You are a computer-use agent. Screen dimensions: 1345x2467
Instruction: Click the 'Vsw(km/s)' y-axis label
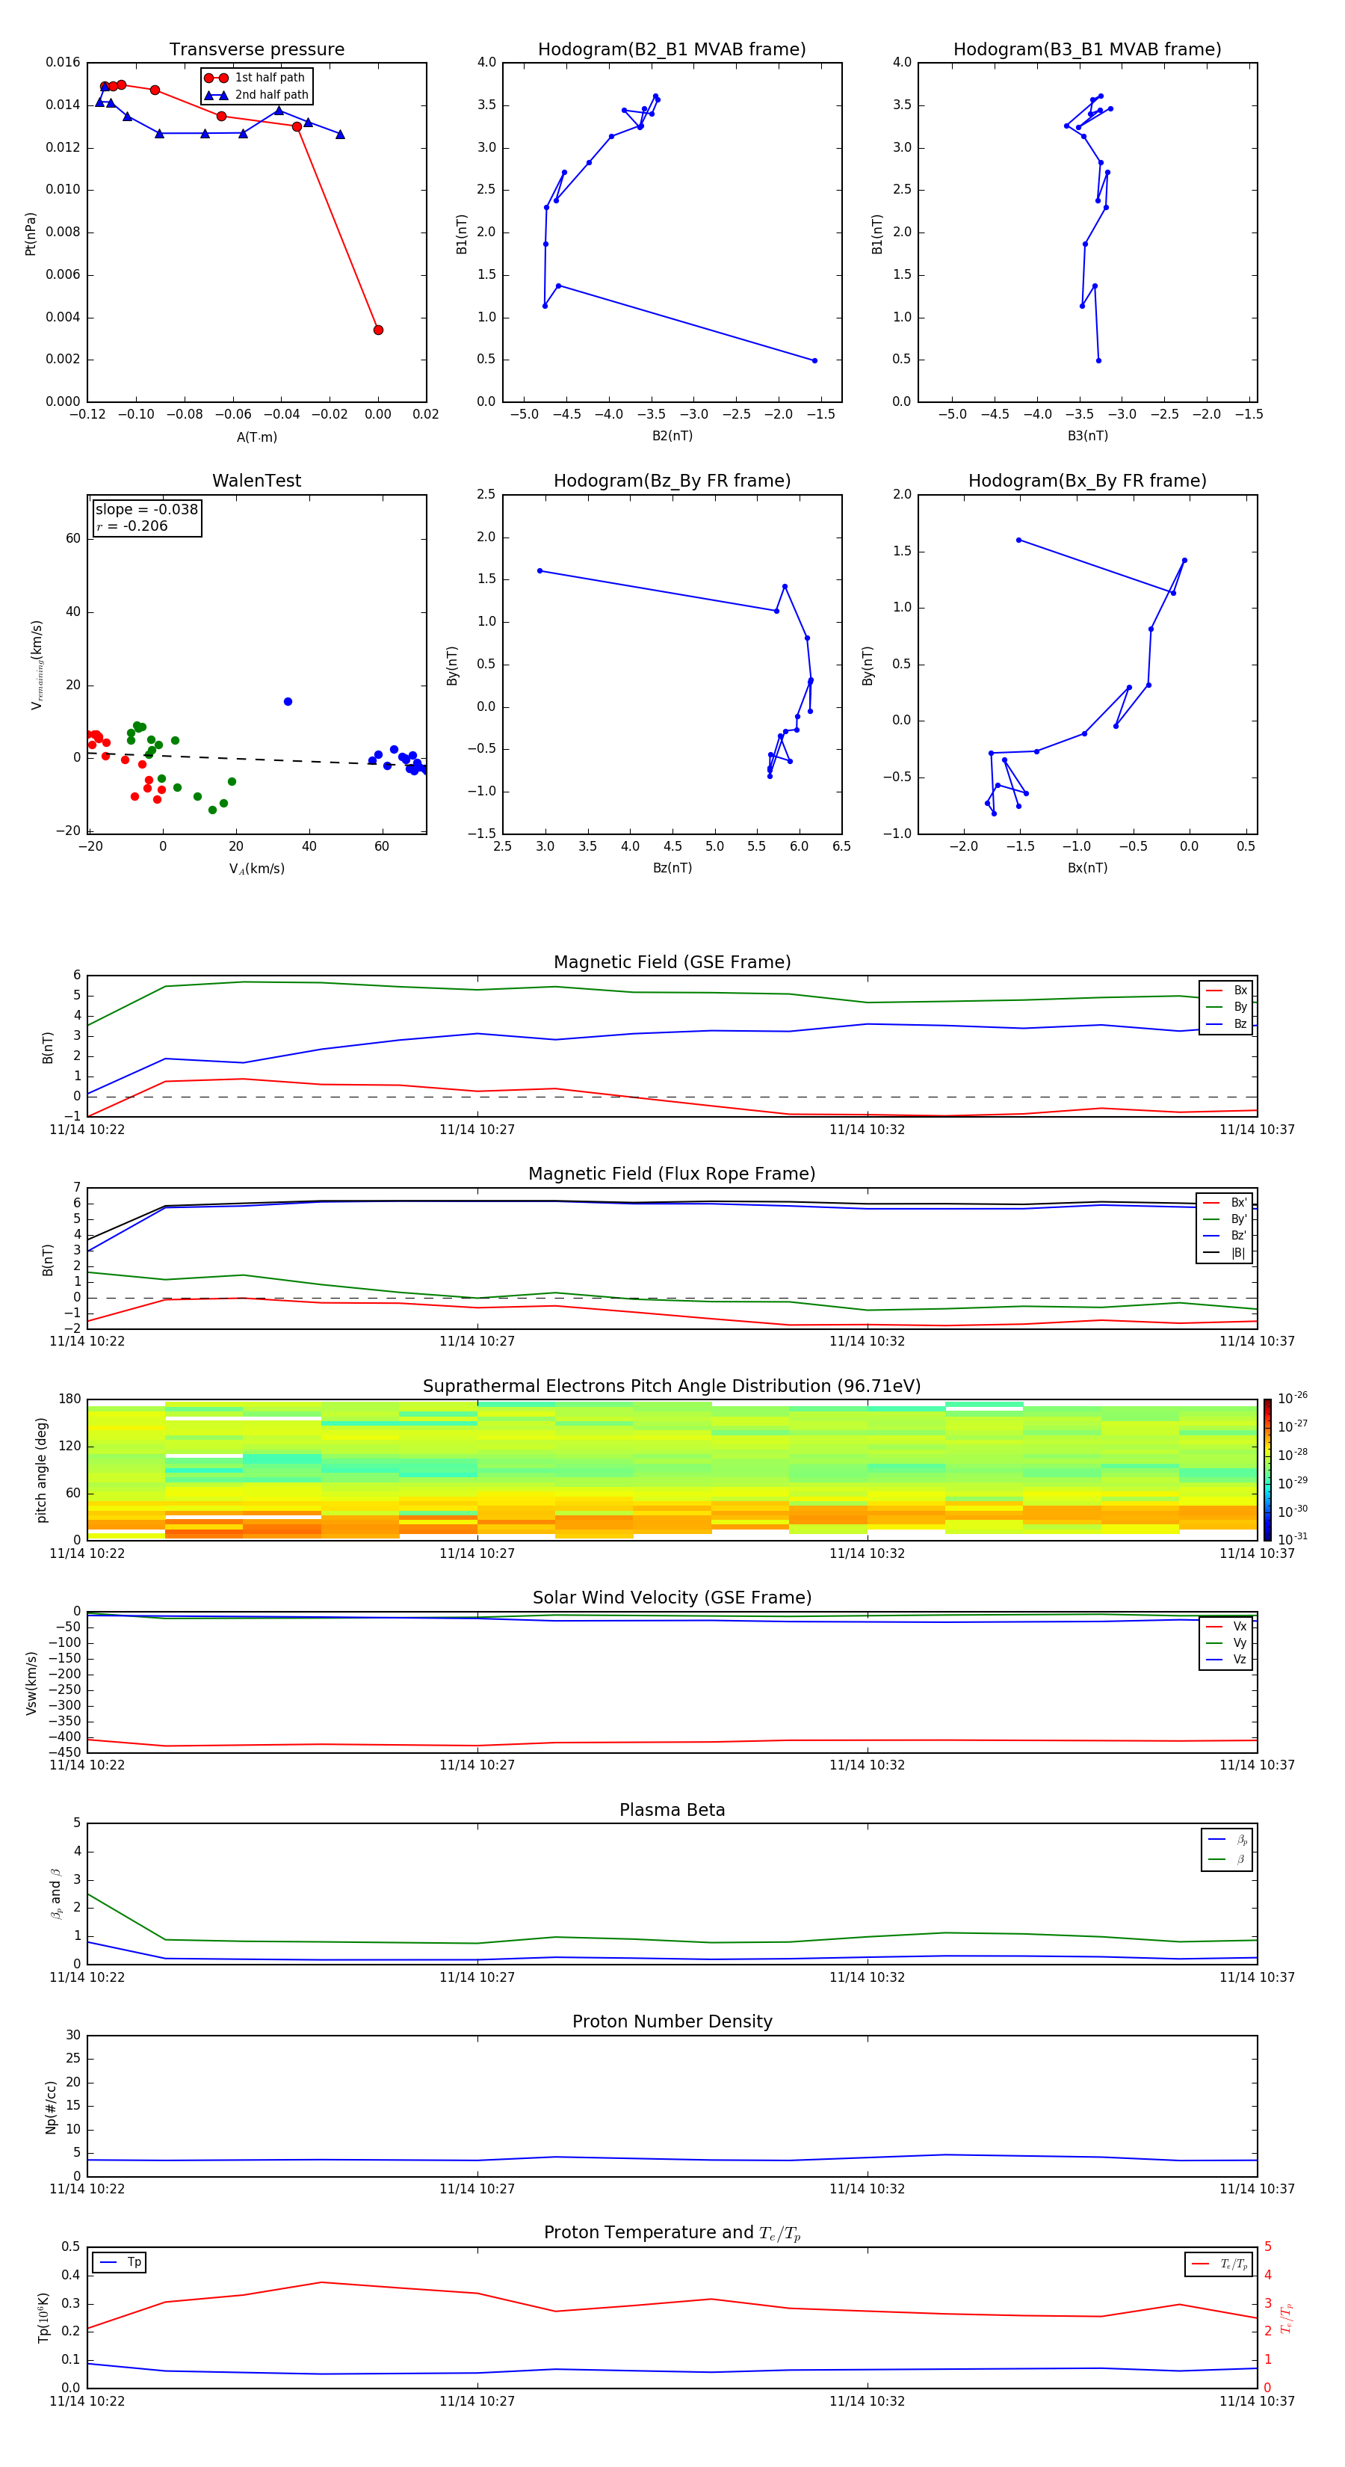point(31,1683)
